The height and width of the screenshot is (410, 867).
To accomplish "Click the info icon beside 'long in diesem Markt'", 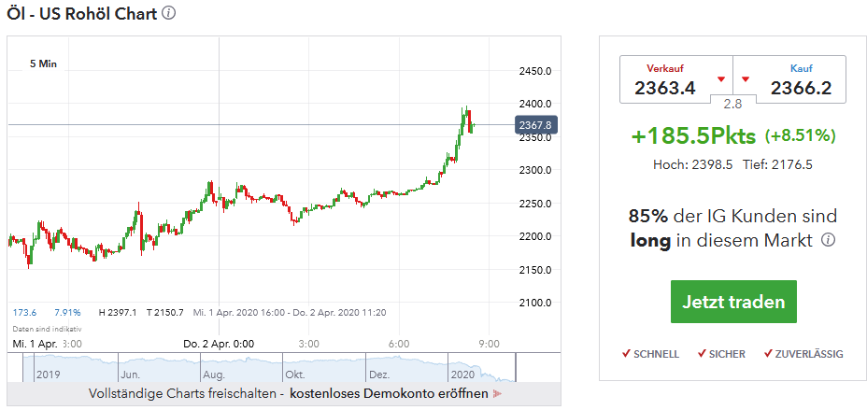I will coord(828,241).
